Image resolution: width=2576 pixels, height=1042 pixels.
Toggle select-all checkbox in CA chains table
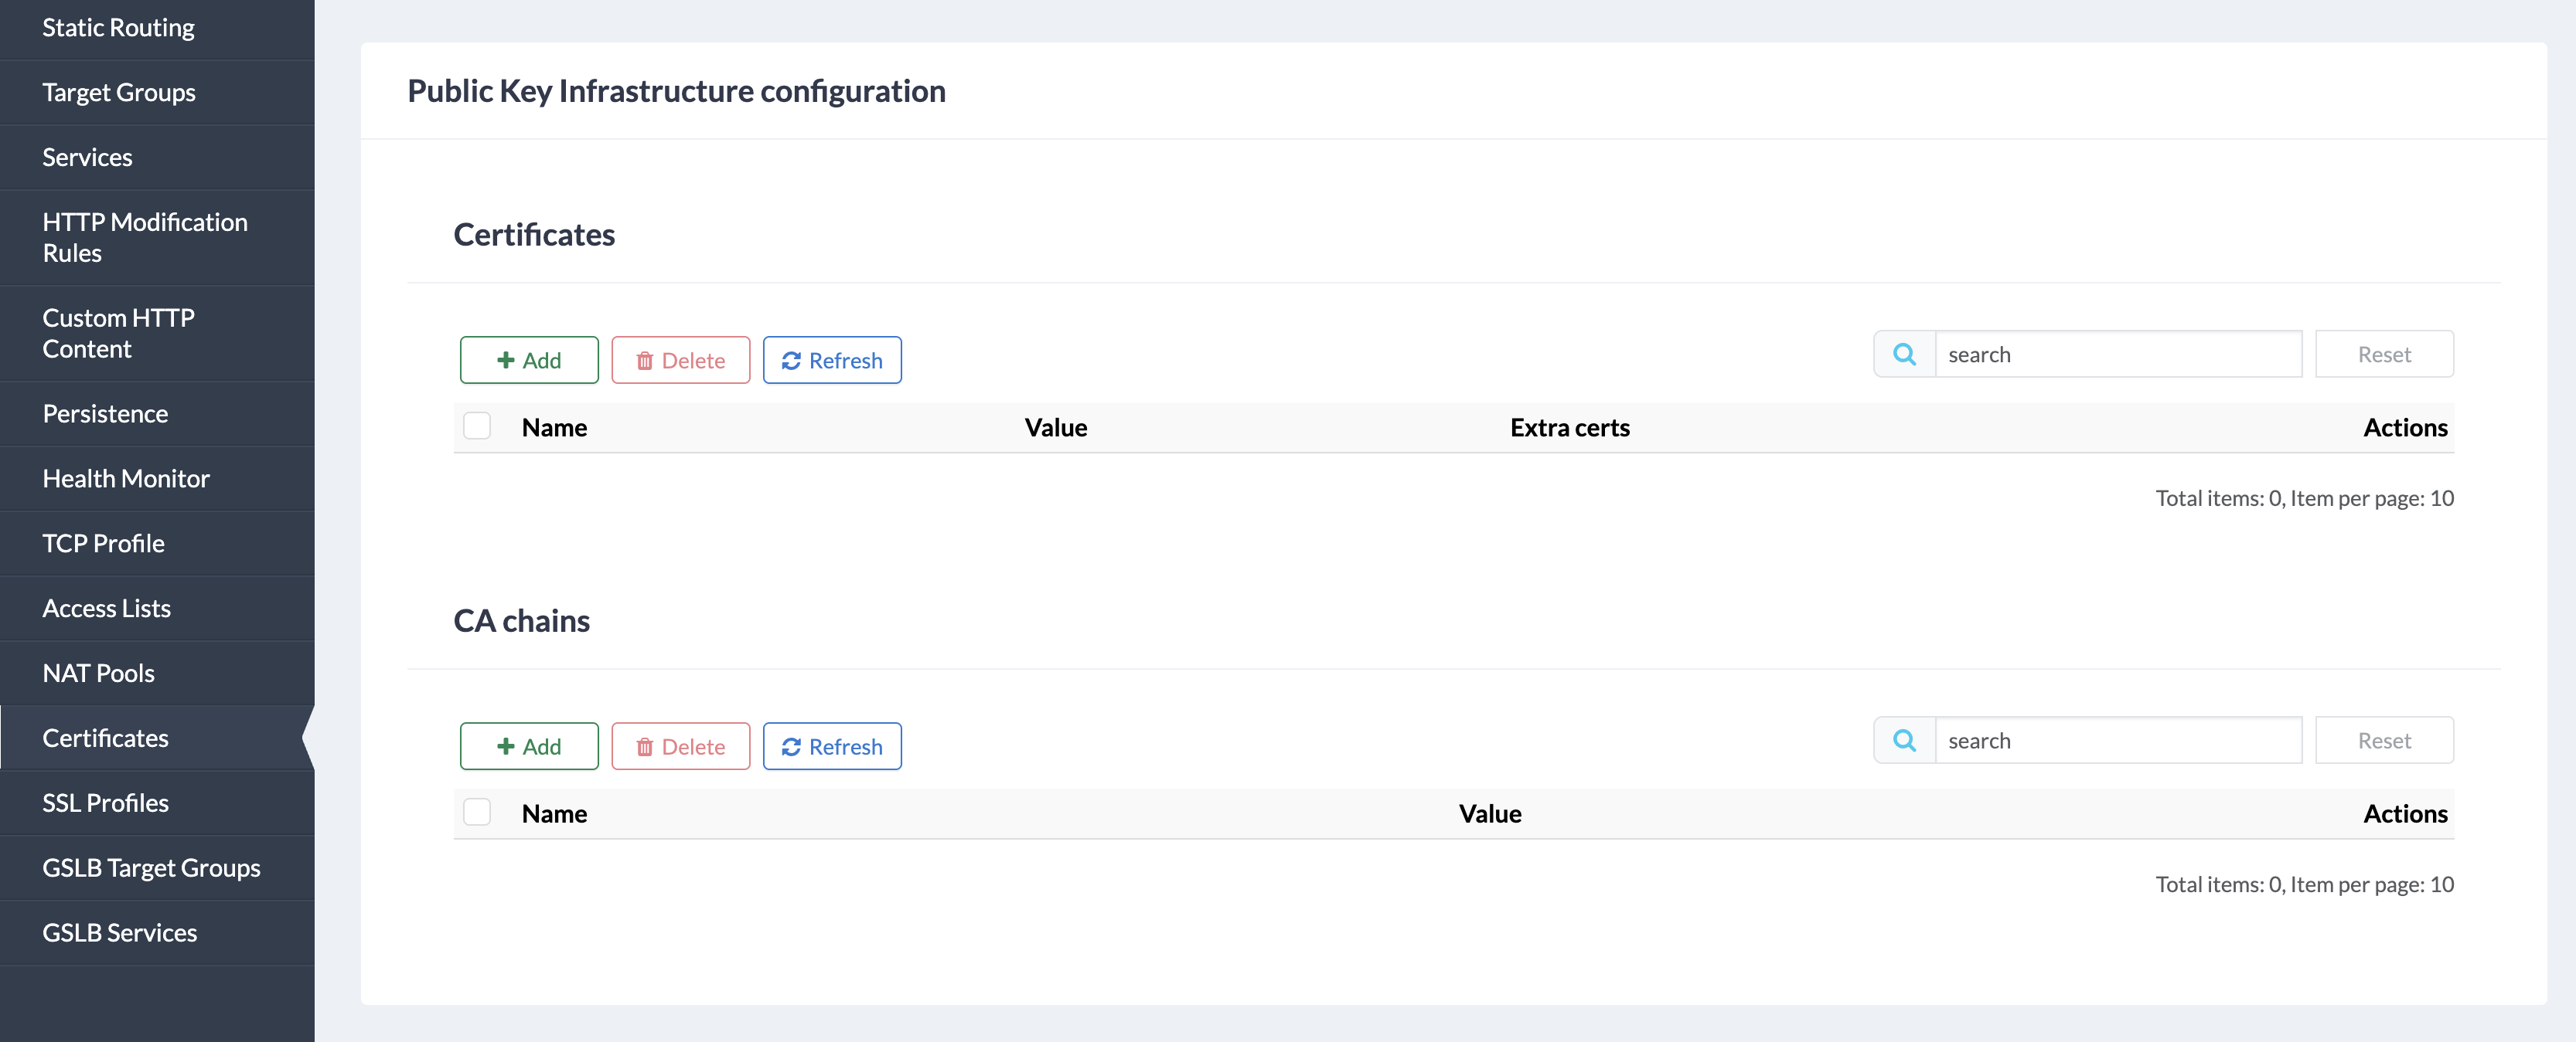477,813
